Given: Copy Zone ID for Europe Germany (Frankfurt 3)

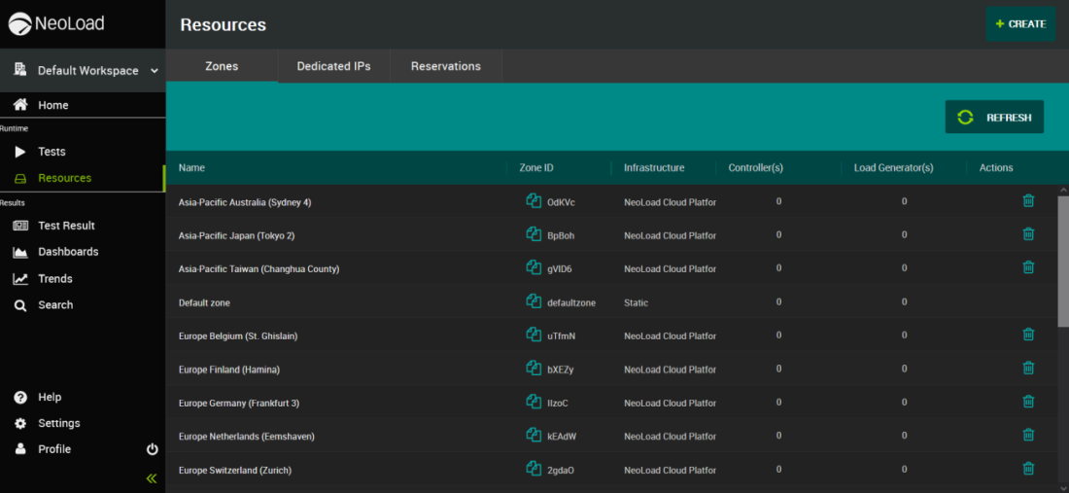Looking at the screenshot, I should [x=534, y=402].
